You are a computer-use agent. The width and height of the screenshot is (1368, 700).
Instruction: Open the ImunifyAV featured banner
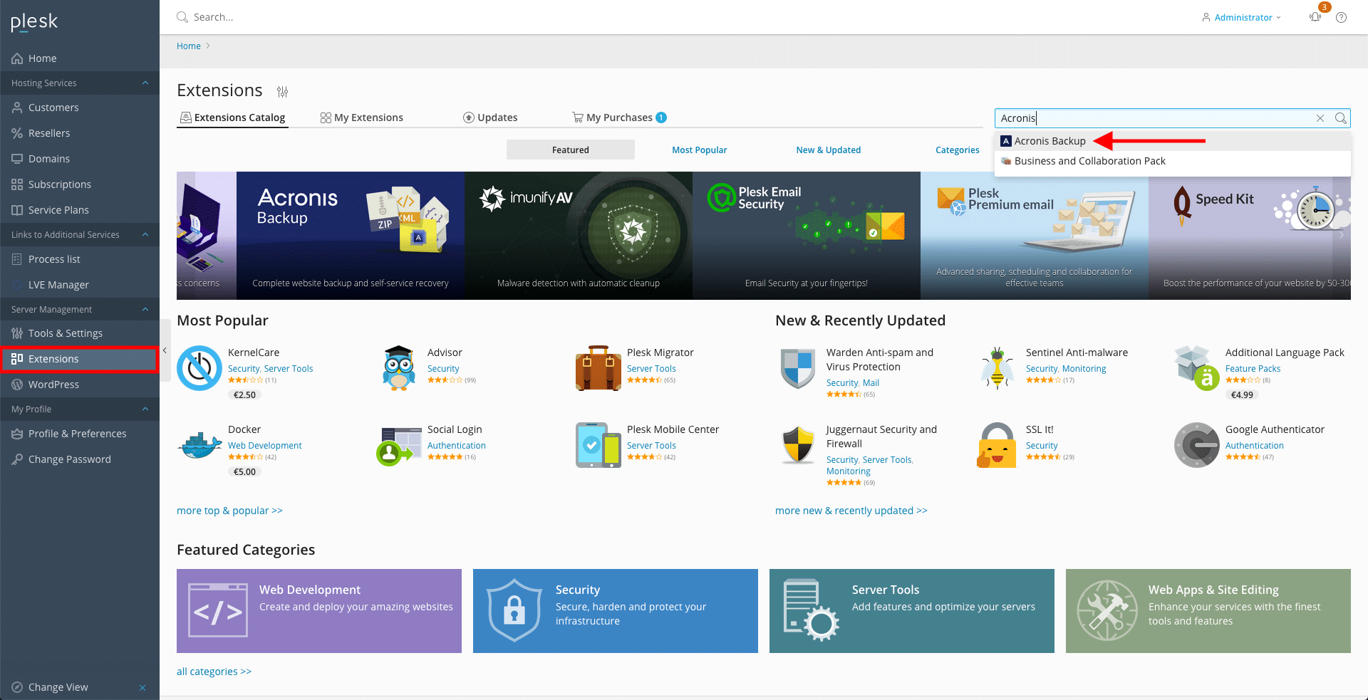coord(579,236)
